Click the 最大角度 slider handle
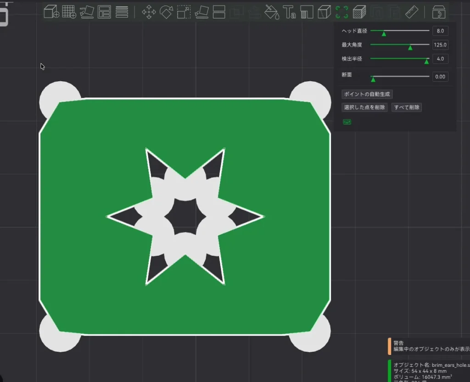This screenshot has width=470, height=382. [x=410, y=47]
